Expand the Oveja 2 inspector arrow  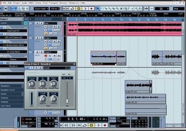pyautogui.click(x=22, y=19)
